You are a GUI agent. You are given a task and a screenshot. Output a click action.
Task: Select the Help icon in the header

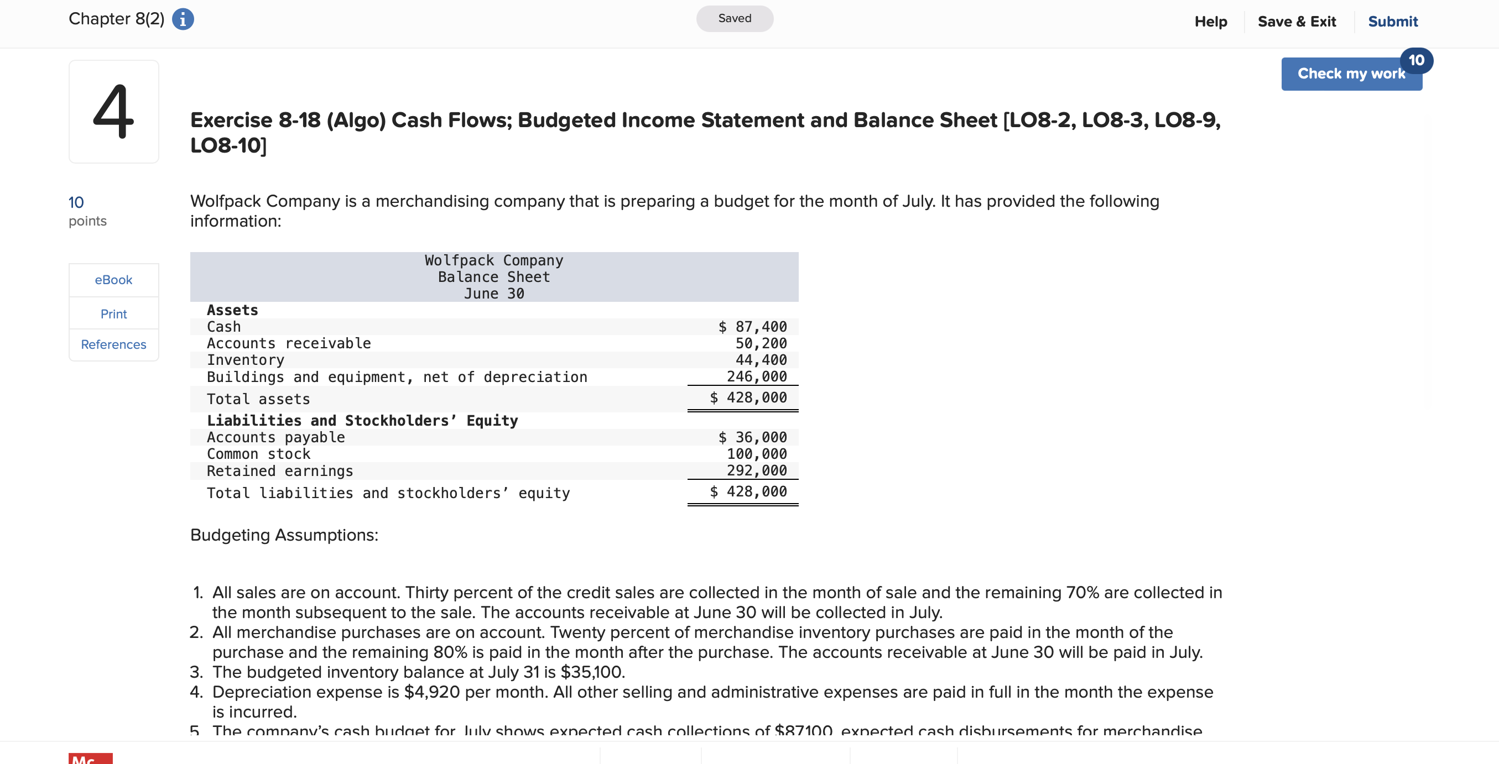pyautogui.click(x=1210, y=21)
